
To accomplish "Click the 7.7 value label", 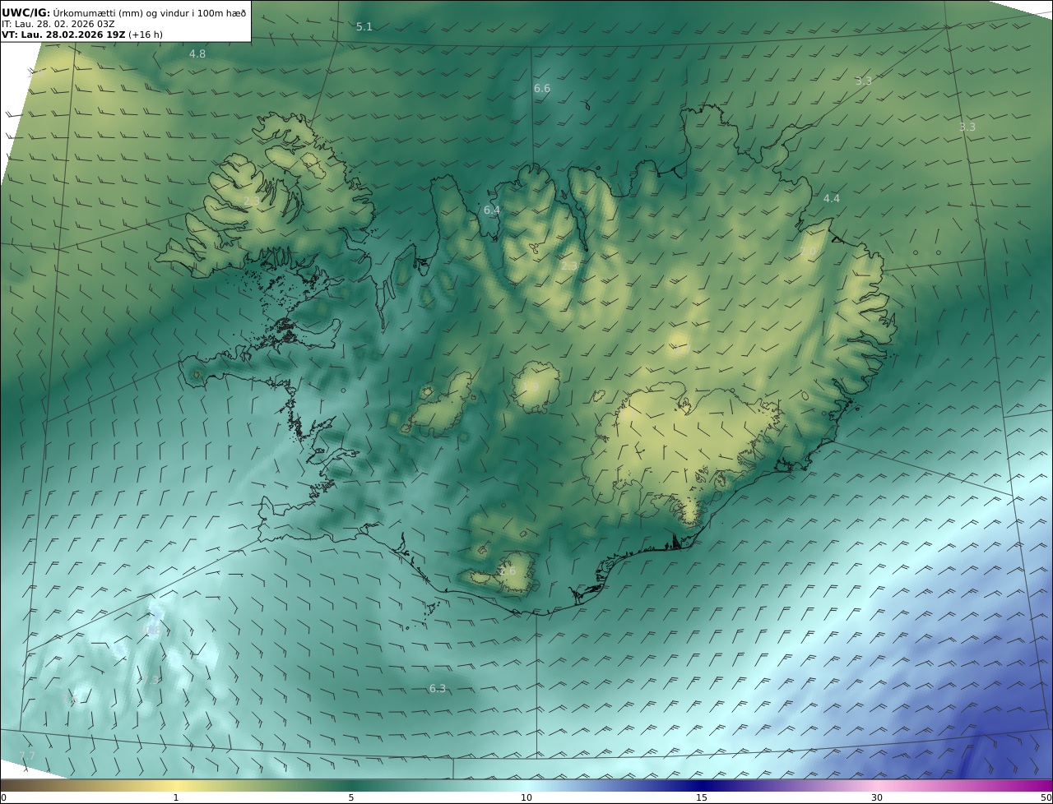I will pyautogui.click(x=27, y=756).
